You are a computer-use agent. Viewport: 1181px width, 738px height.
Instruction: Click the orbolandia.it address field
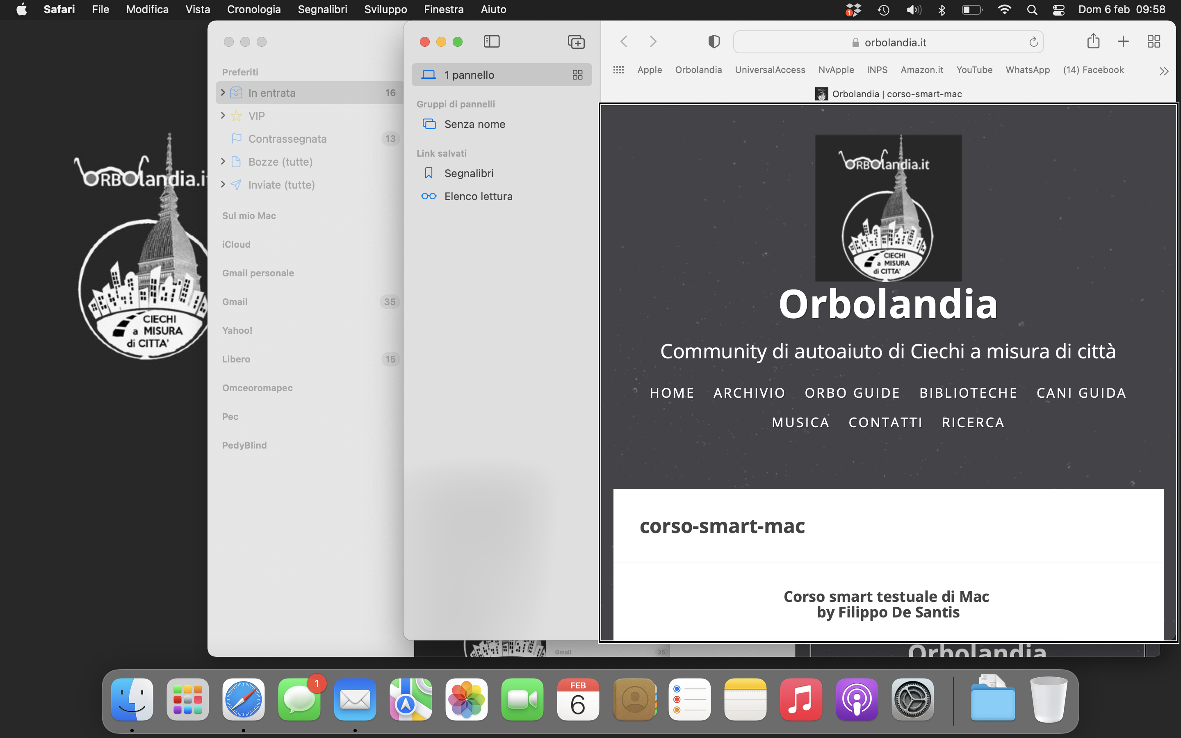[888, 42]
